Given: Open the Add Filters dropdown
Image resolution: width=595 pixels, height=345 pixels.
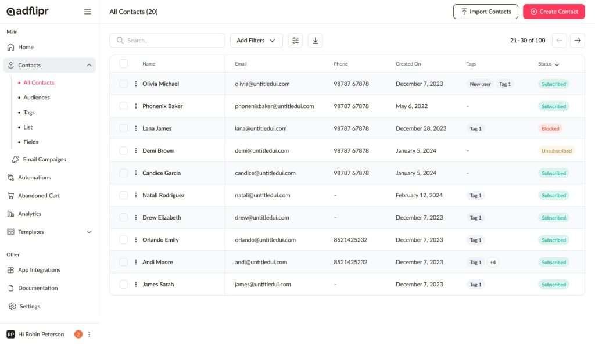Looking at the screenshot, I should (256, 41).
